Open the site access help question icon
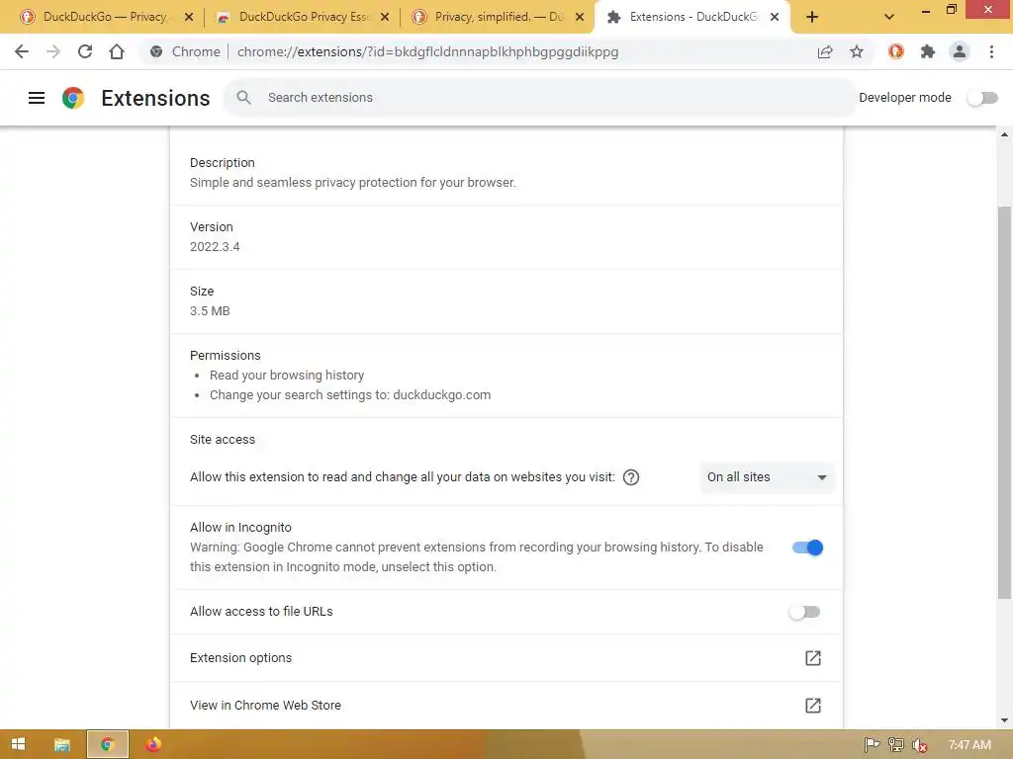Image resolution: width=1013 pixels, height=759 pixels. tap(631, 477)
